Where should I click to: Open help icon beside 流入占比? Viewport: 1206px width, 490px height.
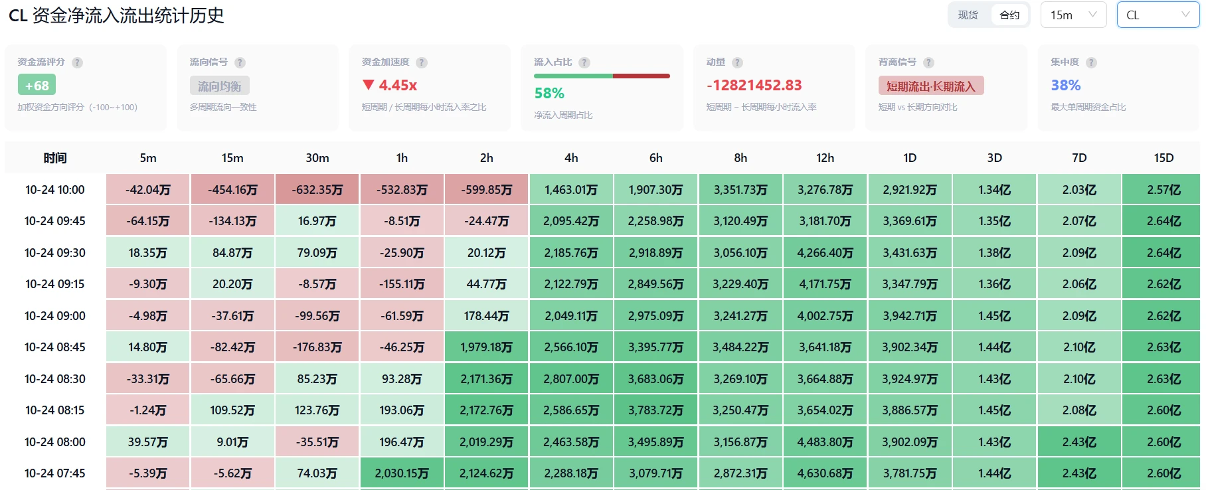584,62
